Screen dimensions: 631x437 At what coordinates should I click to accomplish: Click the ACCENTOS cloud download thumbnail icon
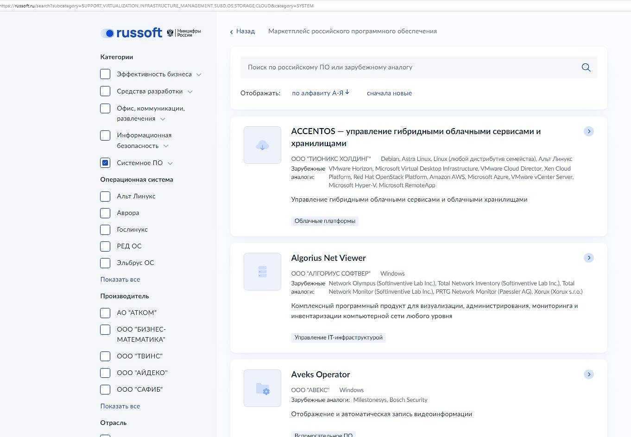[x=262, y=145]
